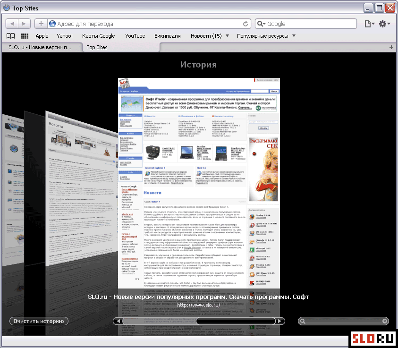This screenshot has width=398, height=348.
Task: Show all bookmarks with the book icon
Action: tap(10, 36)
